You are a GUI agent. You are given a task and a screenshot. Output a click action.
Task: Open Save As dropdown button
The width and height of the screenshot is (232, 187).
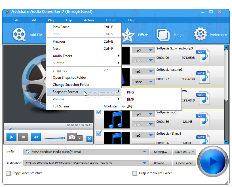185,152
